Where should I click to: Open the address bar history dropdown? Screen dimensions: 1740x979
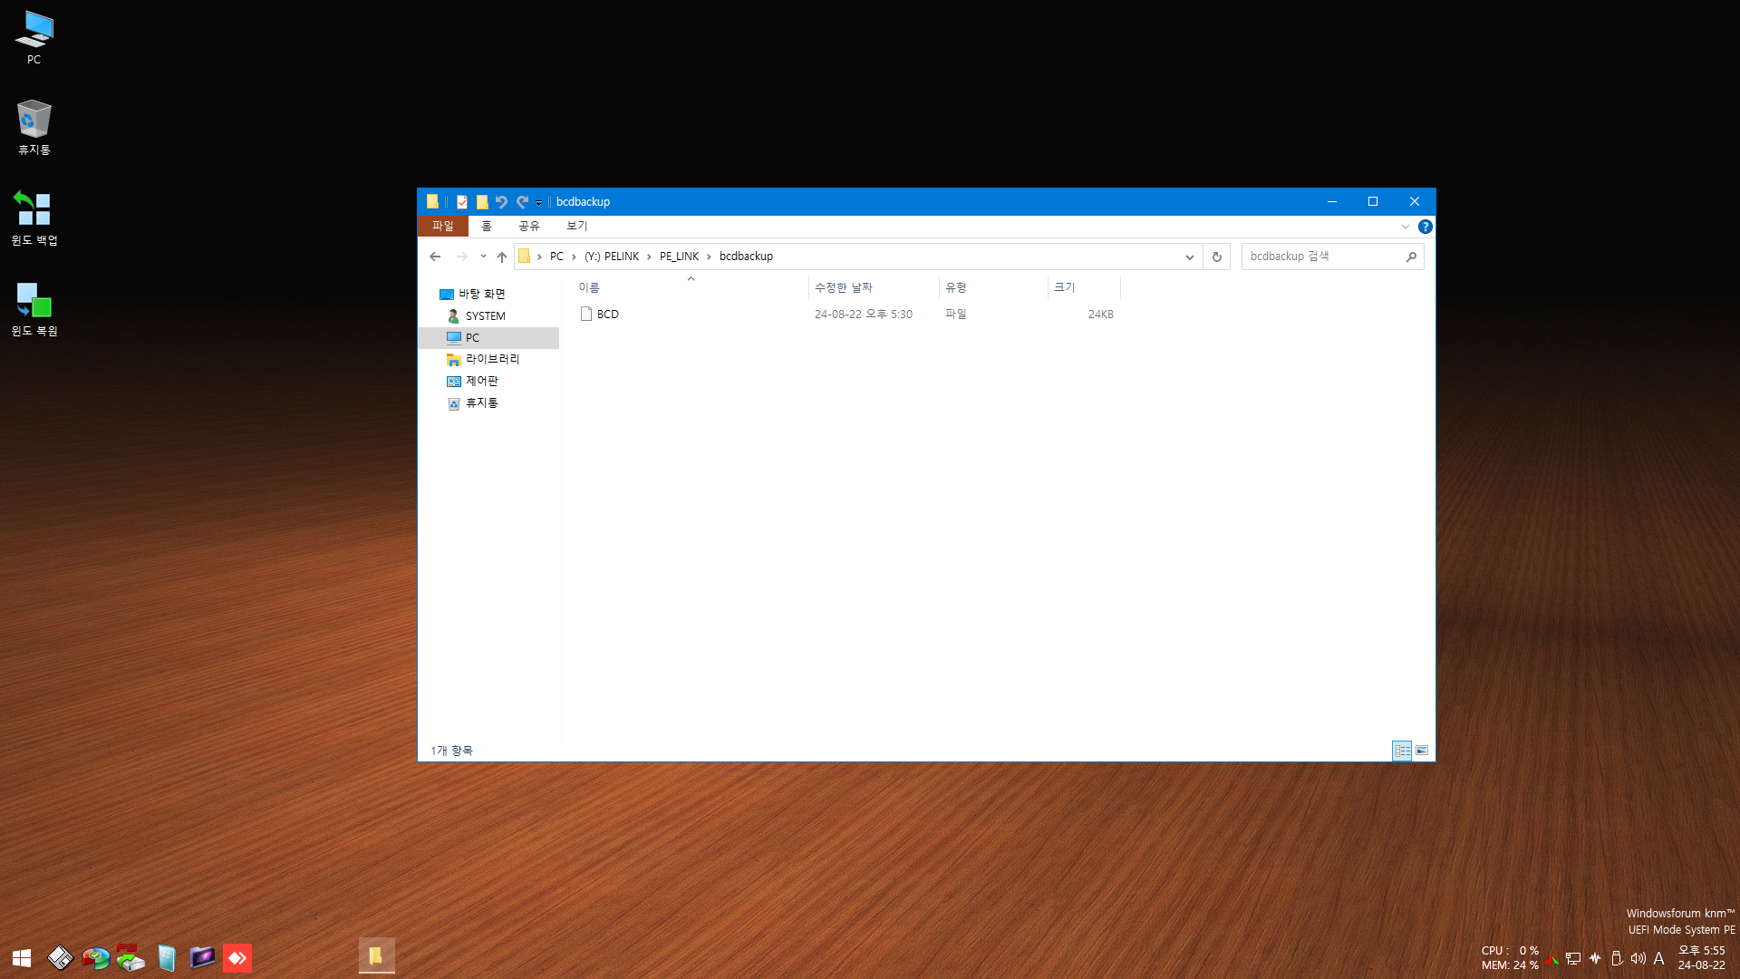[x=1190, y=257]
